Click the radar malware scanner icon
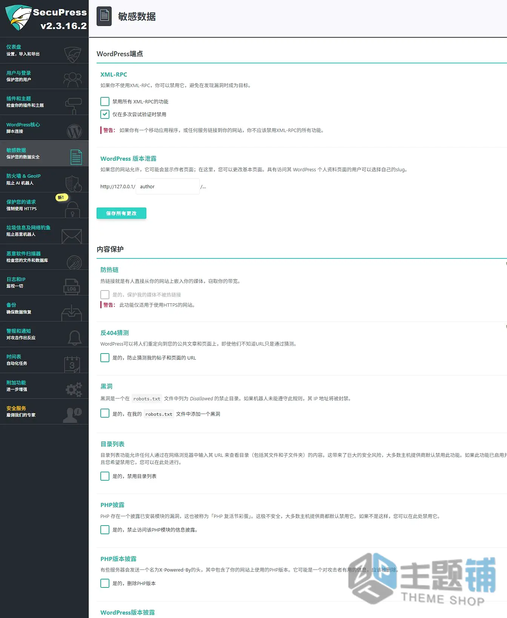507x618 pixels. point(74,262)
